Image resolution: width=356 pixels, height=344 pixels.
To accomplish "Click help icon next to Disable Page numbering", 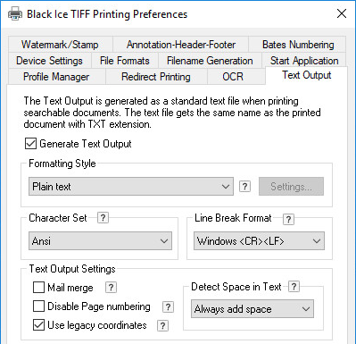I will click(x=168, y=306).
